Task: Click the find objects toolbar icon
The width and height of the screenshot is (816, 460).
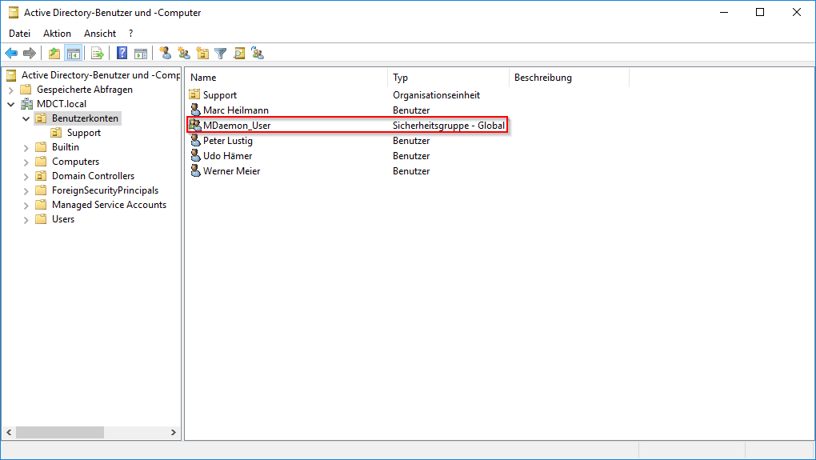Action: [239, 54]
